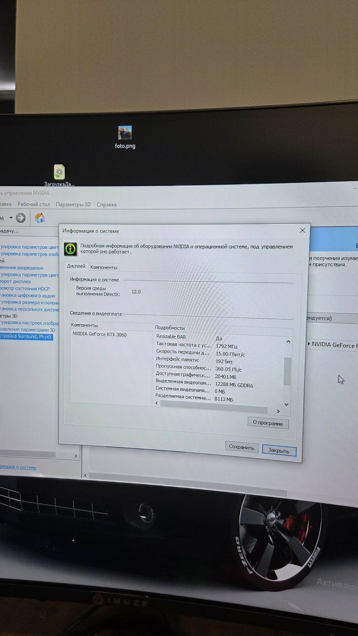This screenshot has height=636, width=358.
Task: Click the details vertical scrollbar thumb
Action: click(287, 371)
